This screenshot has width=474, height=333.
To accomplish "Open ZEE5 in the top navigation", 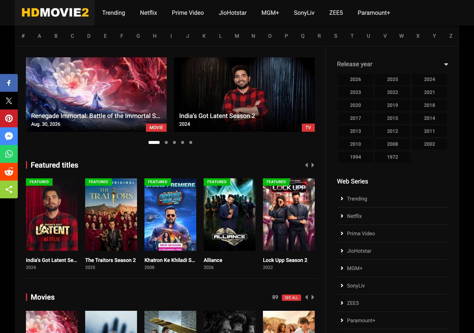I will click(336, 13).
